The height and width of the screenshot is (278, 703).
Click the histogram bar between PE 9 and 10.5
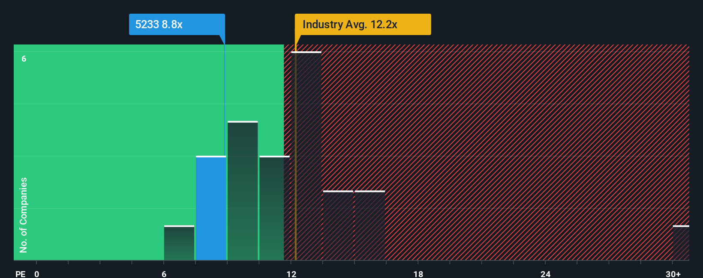pos(243,191)
